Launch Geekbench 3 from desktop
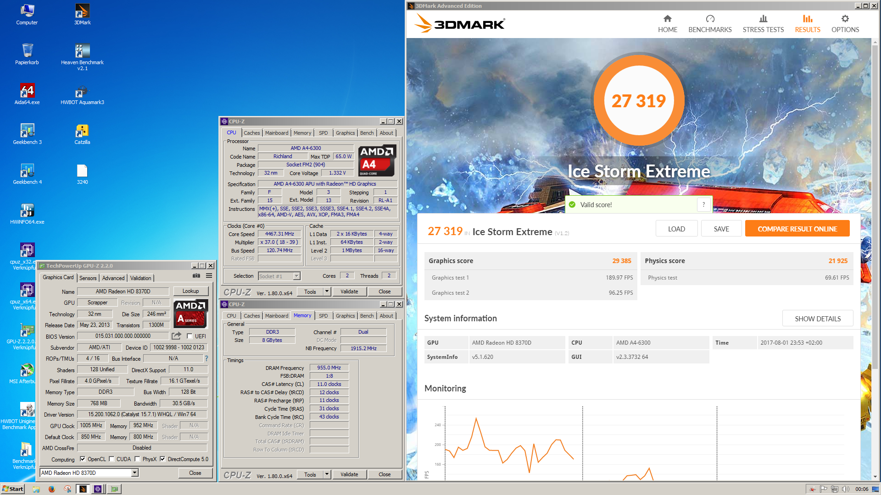The height and width of the screenshot is (495, 881). pos(27,134)
